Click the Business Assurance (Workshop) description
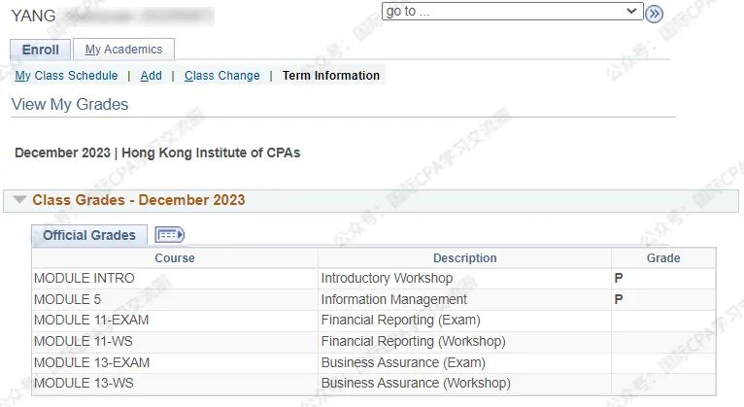The width and height of the screenshot is (744, 407). (x=416, y=384)
